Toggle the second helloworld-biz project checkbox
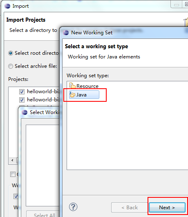188x217 pixels. point(22,100)
